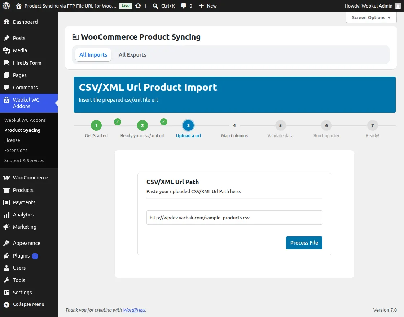Screen dimensions: 404x317
Task: Click the Webkul Admin avatar
Action: pos(398,6)
